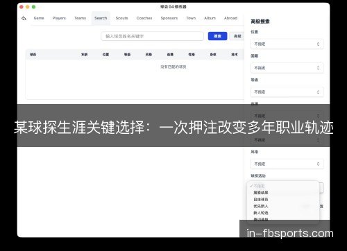Choose 自由球员 in the dropdown list
The width and height of the screenshot is (347, 251).
[283, 199]
